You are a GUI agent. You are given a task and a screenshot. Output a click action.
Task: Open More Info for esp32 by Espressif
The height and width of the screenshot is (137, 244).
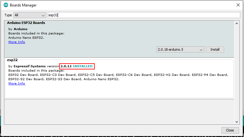click(17, 84)
